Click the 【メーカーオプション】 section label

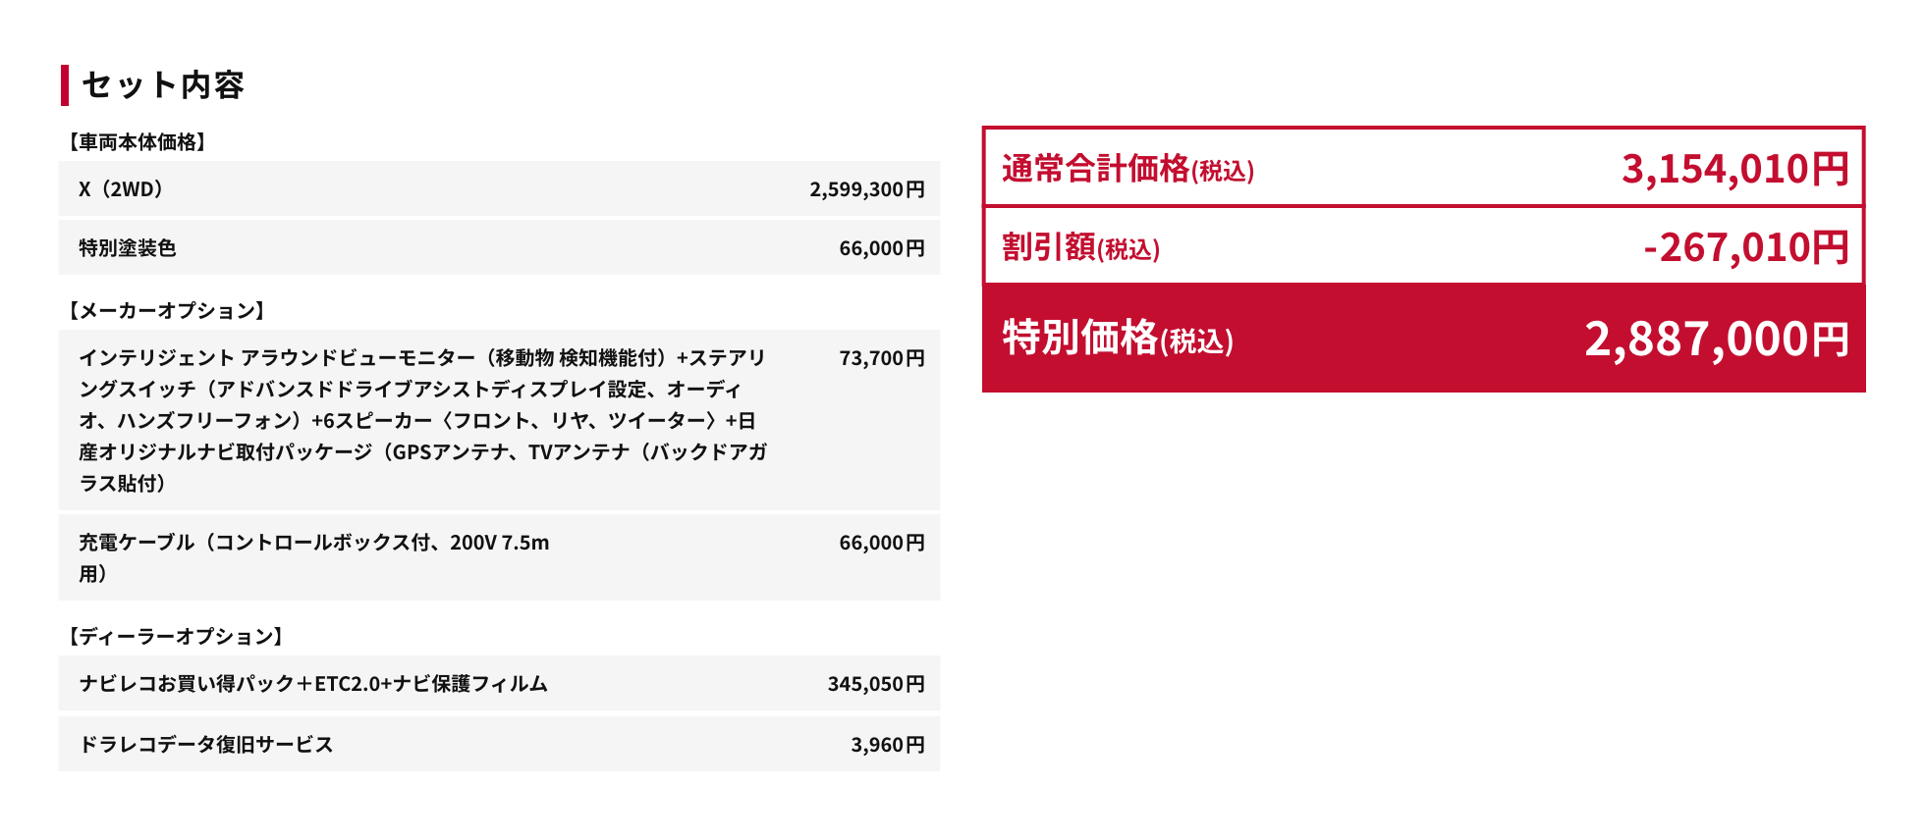coord(166,311)
